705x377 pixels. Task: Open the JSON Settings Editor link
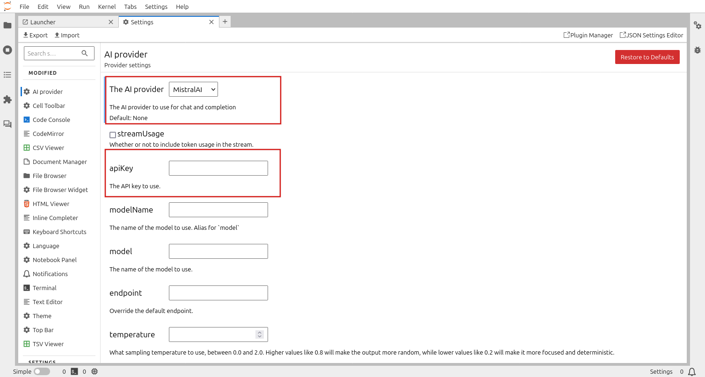[x=651, y=35]
